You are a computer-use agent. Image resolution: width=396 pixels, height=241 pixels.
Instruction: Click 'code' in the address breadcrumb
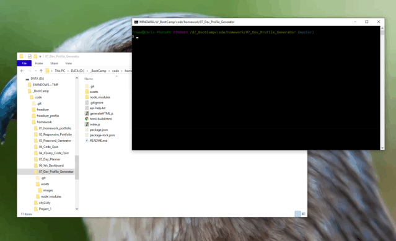click(x=115, y=71)
